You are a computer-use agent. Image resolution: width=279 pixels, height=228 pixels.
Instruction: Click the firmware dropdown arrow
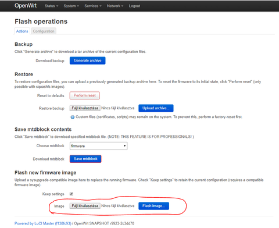[x=125, y=146]
